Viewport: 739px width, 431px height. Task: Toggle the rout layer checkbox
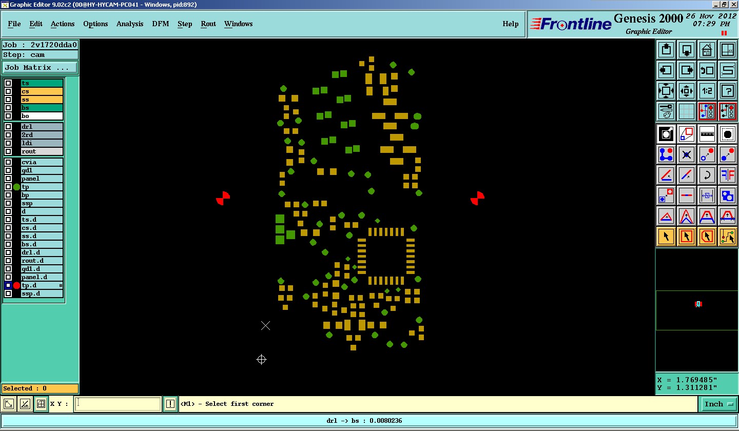8,151
